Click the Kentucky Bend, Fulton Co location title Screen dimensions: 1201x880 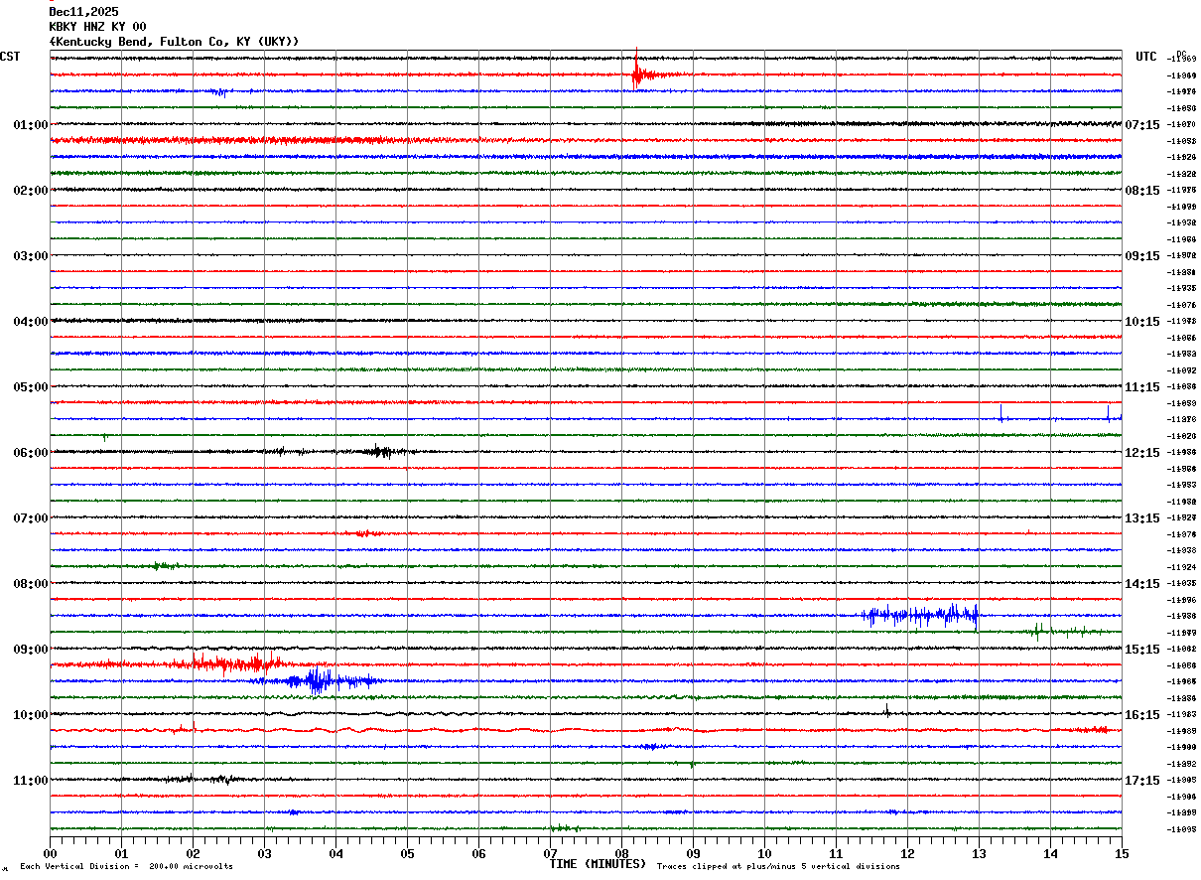pyautogui.click(x=174, y=42)
